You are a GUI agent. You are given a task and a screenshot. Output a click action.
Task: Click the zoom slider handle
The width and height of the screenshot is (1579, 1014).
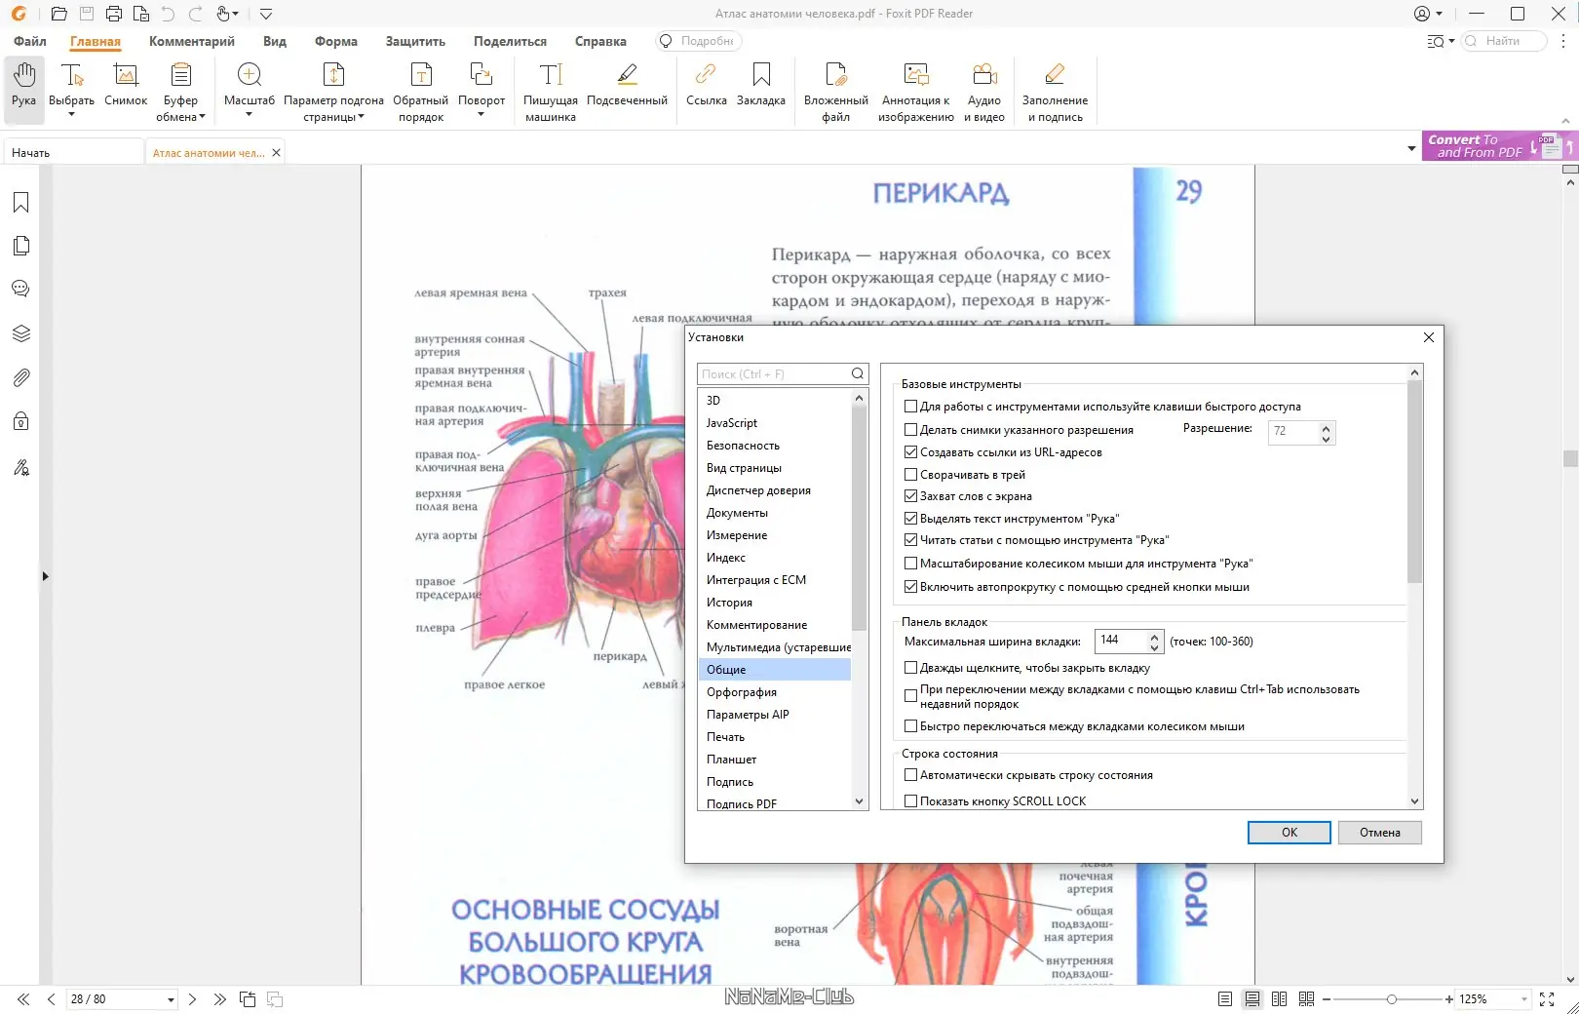coord(1392,999)
